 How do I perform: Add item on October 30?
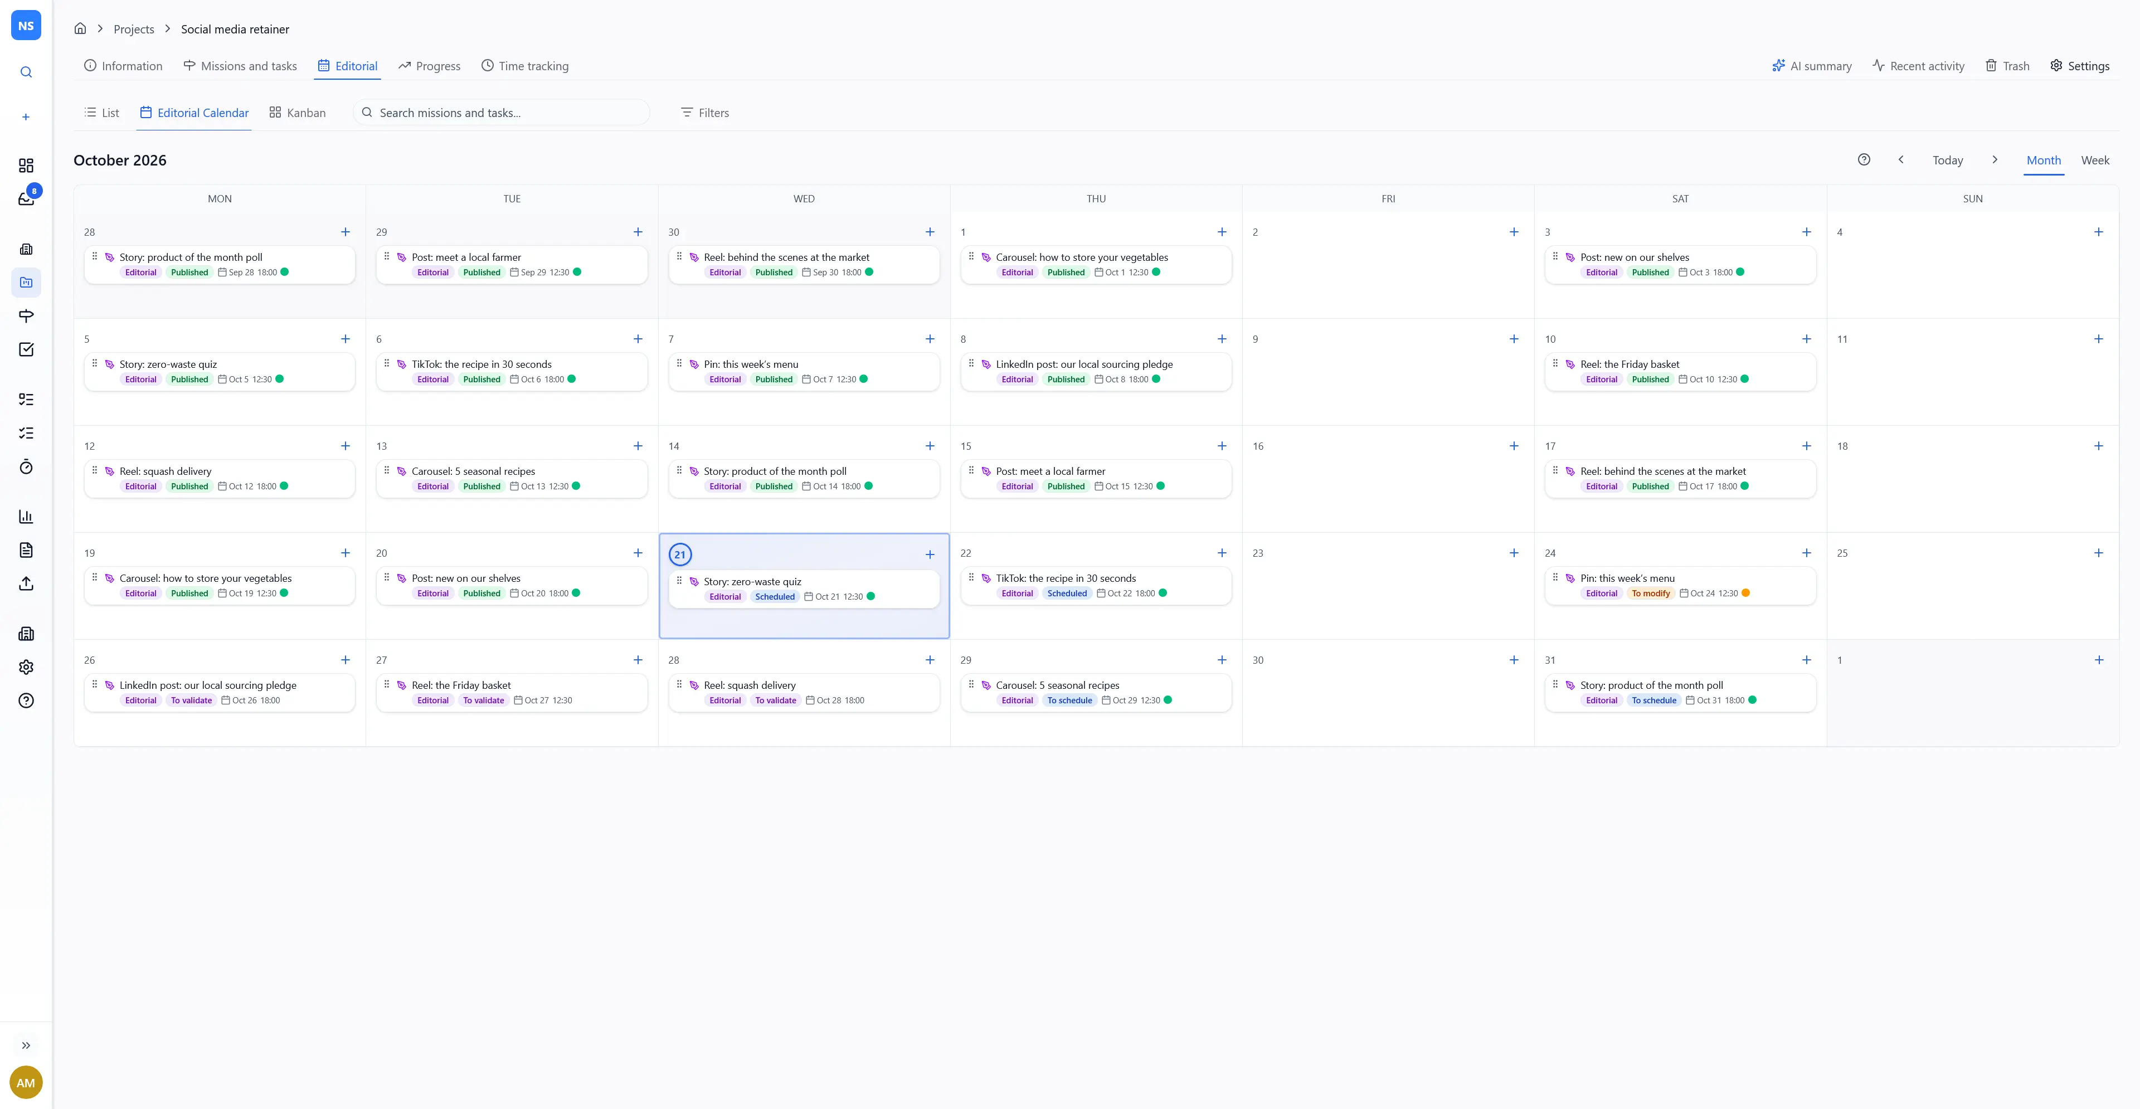point(1514,660)
